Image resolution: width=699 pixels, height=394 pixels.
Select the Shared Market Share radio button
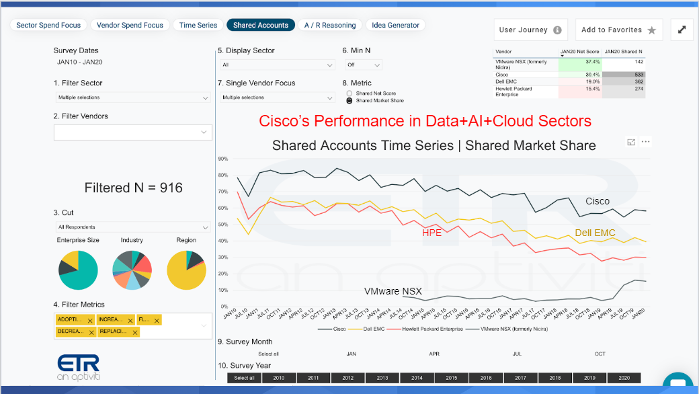point(349,101)
